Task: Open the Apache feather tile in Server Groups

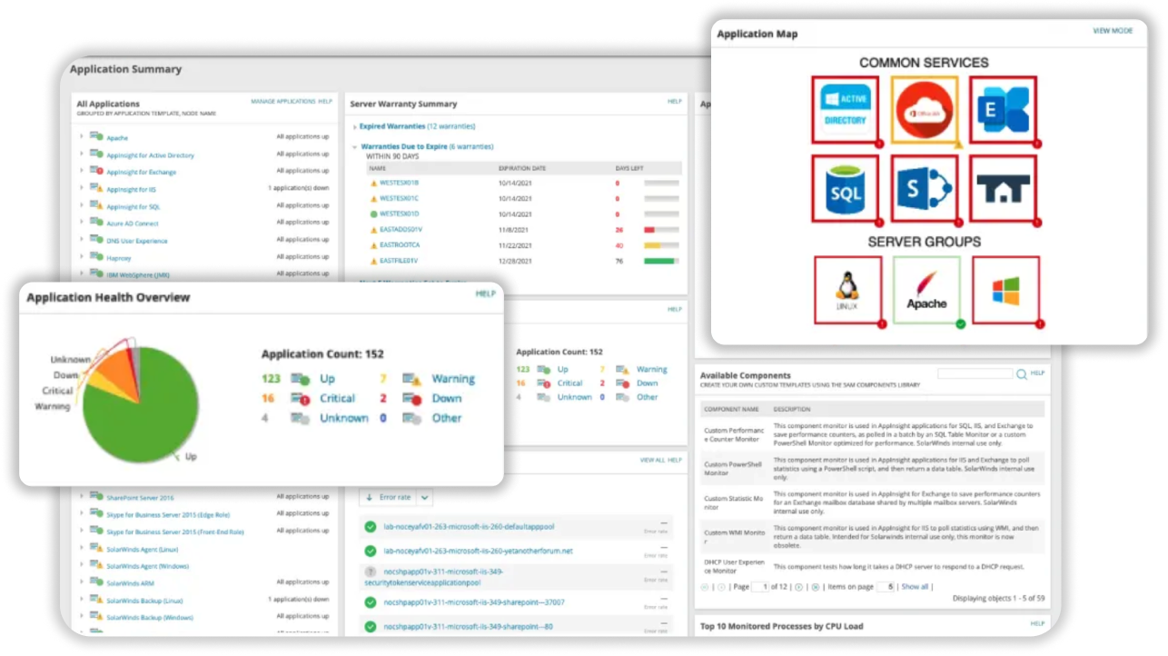Action: coord(926,291)
